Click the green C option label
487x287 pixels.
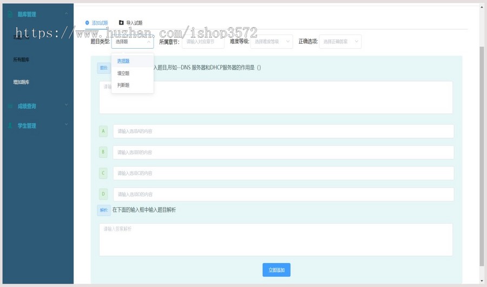103,173
